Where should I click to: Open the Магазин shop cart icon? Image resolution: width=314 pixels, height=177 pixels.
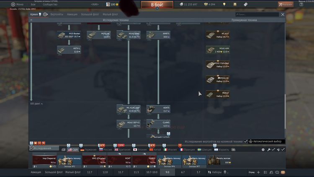(280, 4)
